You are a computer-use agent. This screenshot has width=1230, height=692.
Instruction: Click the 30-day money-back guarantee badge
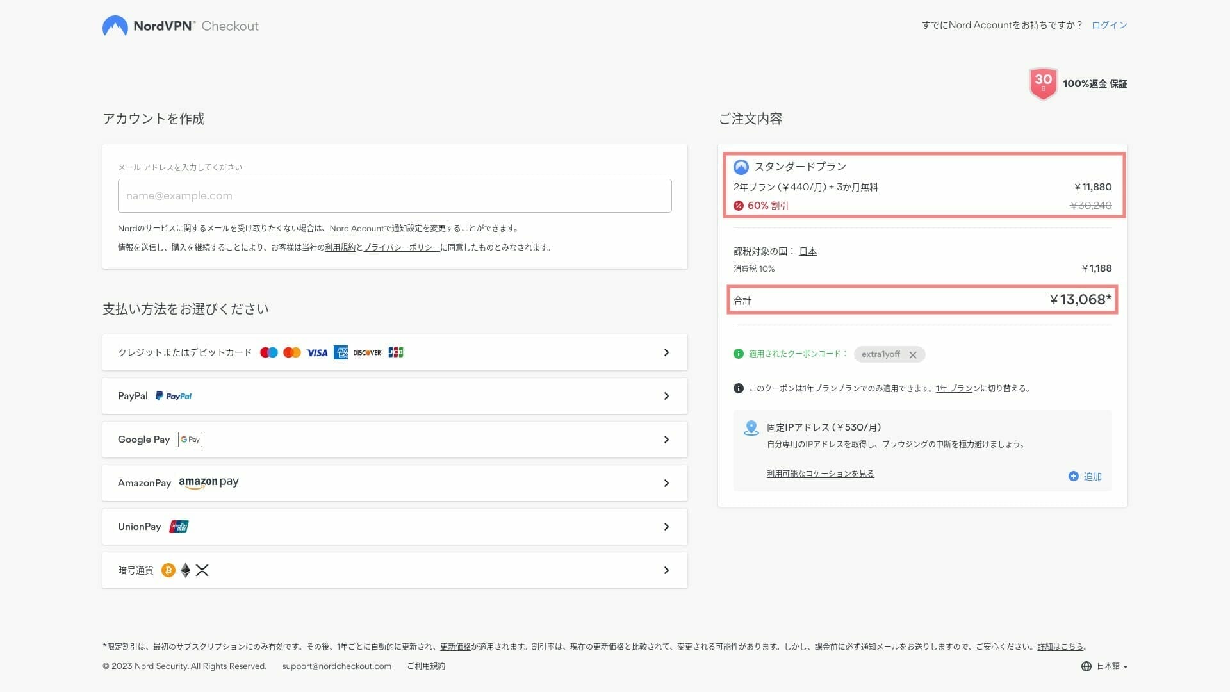click(1043, 84)
